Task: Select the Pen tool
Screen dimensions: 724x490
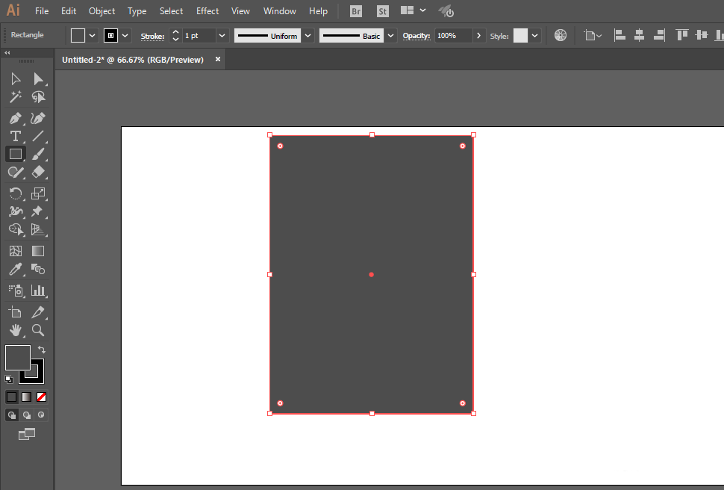Action: point(15,118)
